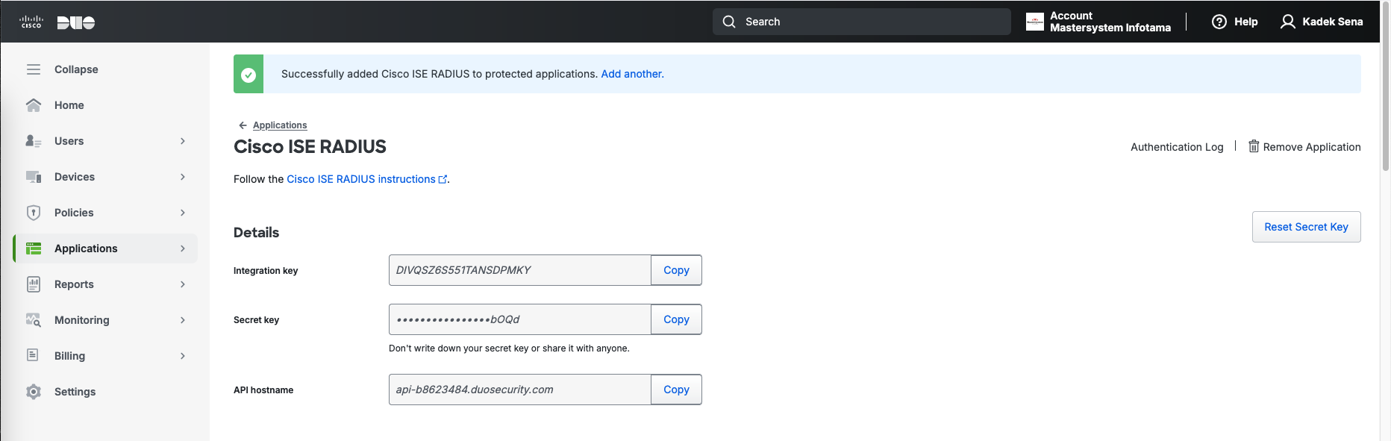This screenshot has height=441, width=1391.
Task: Click the Remove Application trash icon
Action: coord(1254,146)
